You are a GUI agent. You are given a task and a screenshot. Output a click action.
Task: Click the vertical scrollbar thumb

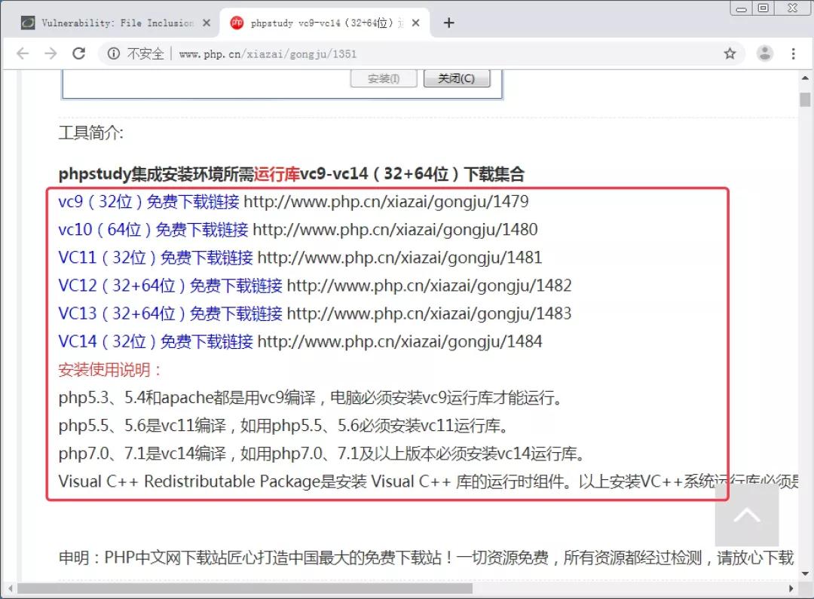click(x=805, y=99)
